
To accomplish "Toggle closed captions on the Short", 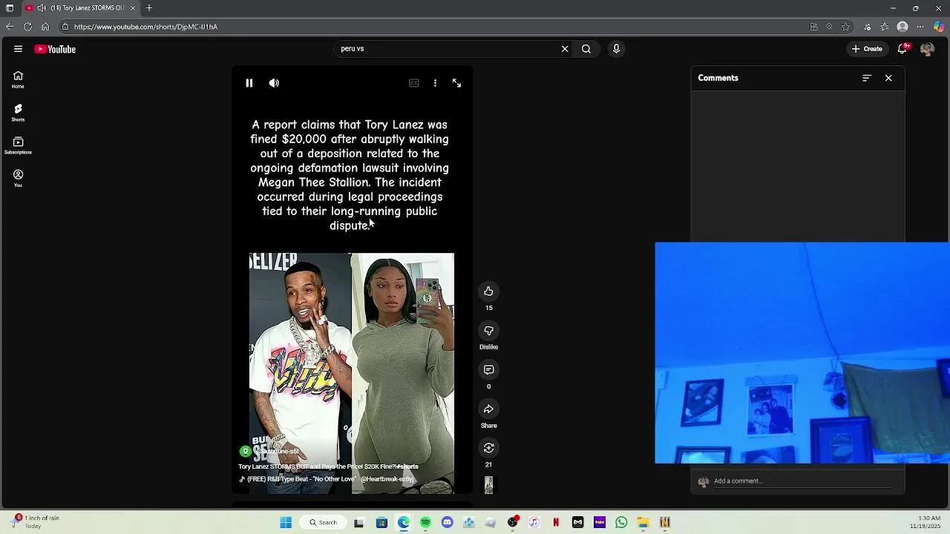I will [414, 83].
